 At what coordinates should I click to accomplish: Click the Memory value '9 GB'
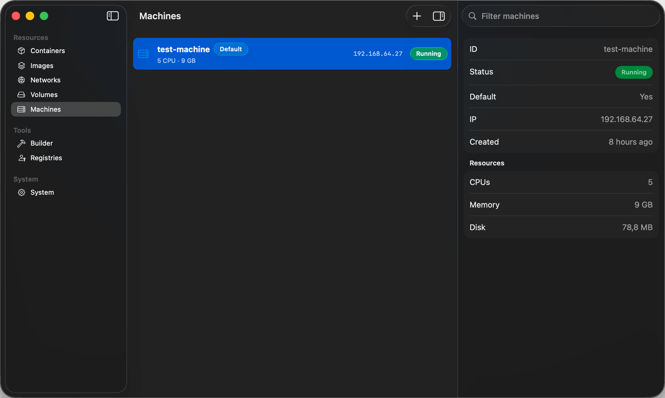coord(643,205)
